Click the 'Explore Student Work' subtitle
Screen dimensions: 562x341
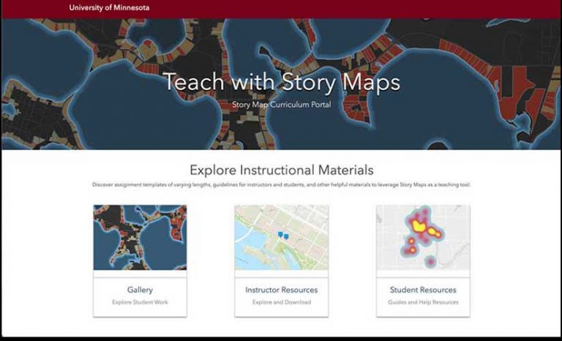140,302
